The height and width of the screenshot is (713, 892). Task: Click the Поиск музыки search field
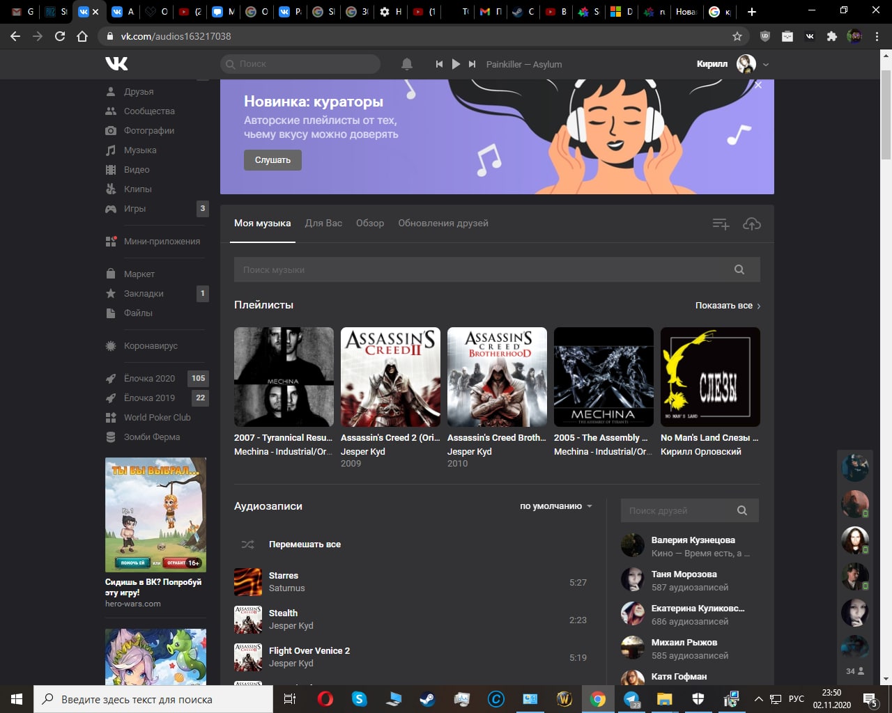(x=497, y=269)
